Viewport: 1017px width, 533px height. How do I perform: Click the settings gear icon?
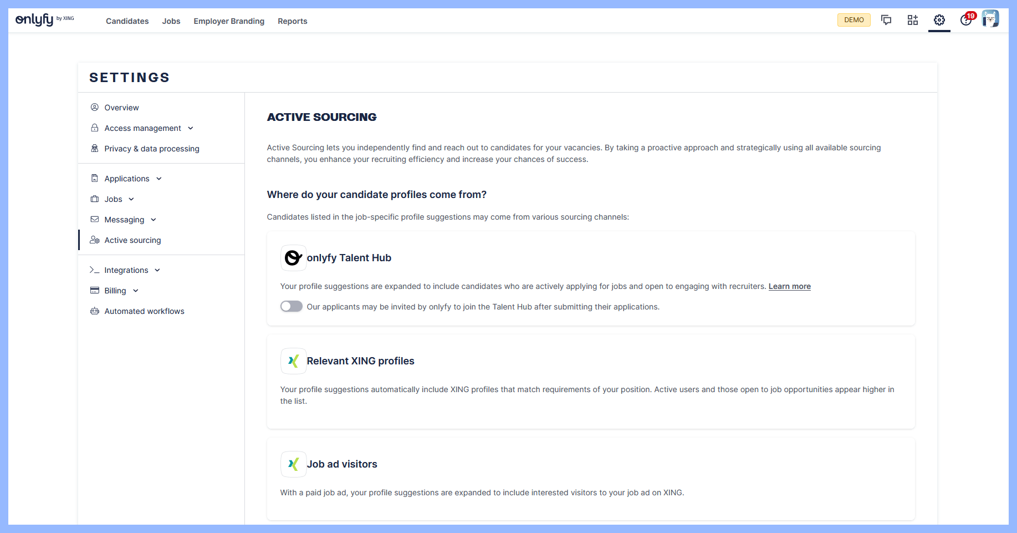(x=939, y=21)
